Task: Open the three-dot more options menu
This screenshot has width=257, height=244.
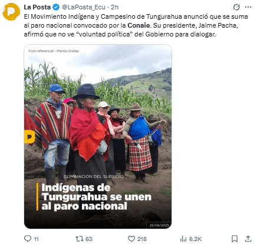Action: click(x=248, y=7)
